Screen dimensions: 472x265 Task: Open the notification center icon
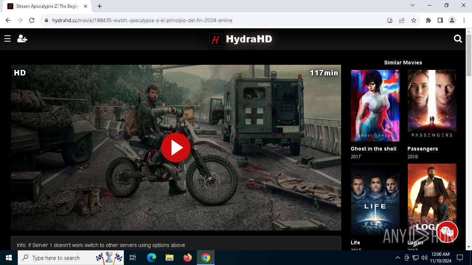click(460, 258)
